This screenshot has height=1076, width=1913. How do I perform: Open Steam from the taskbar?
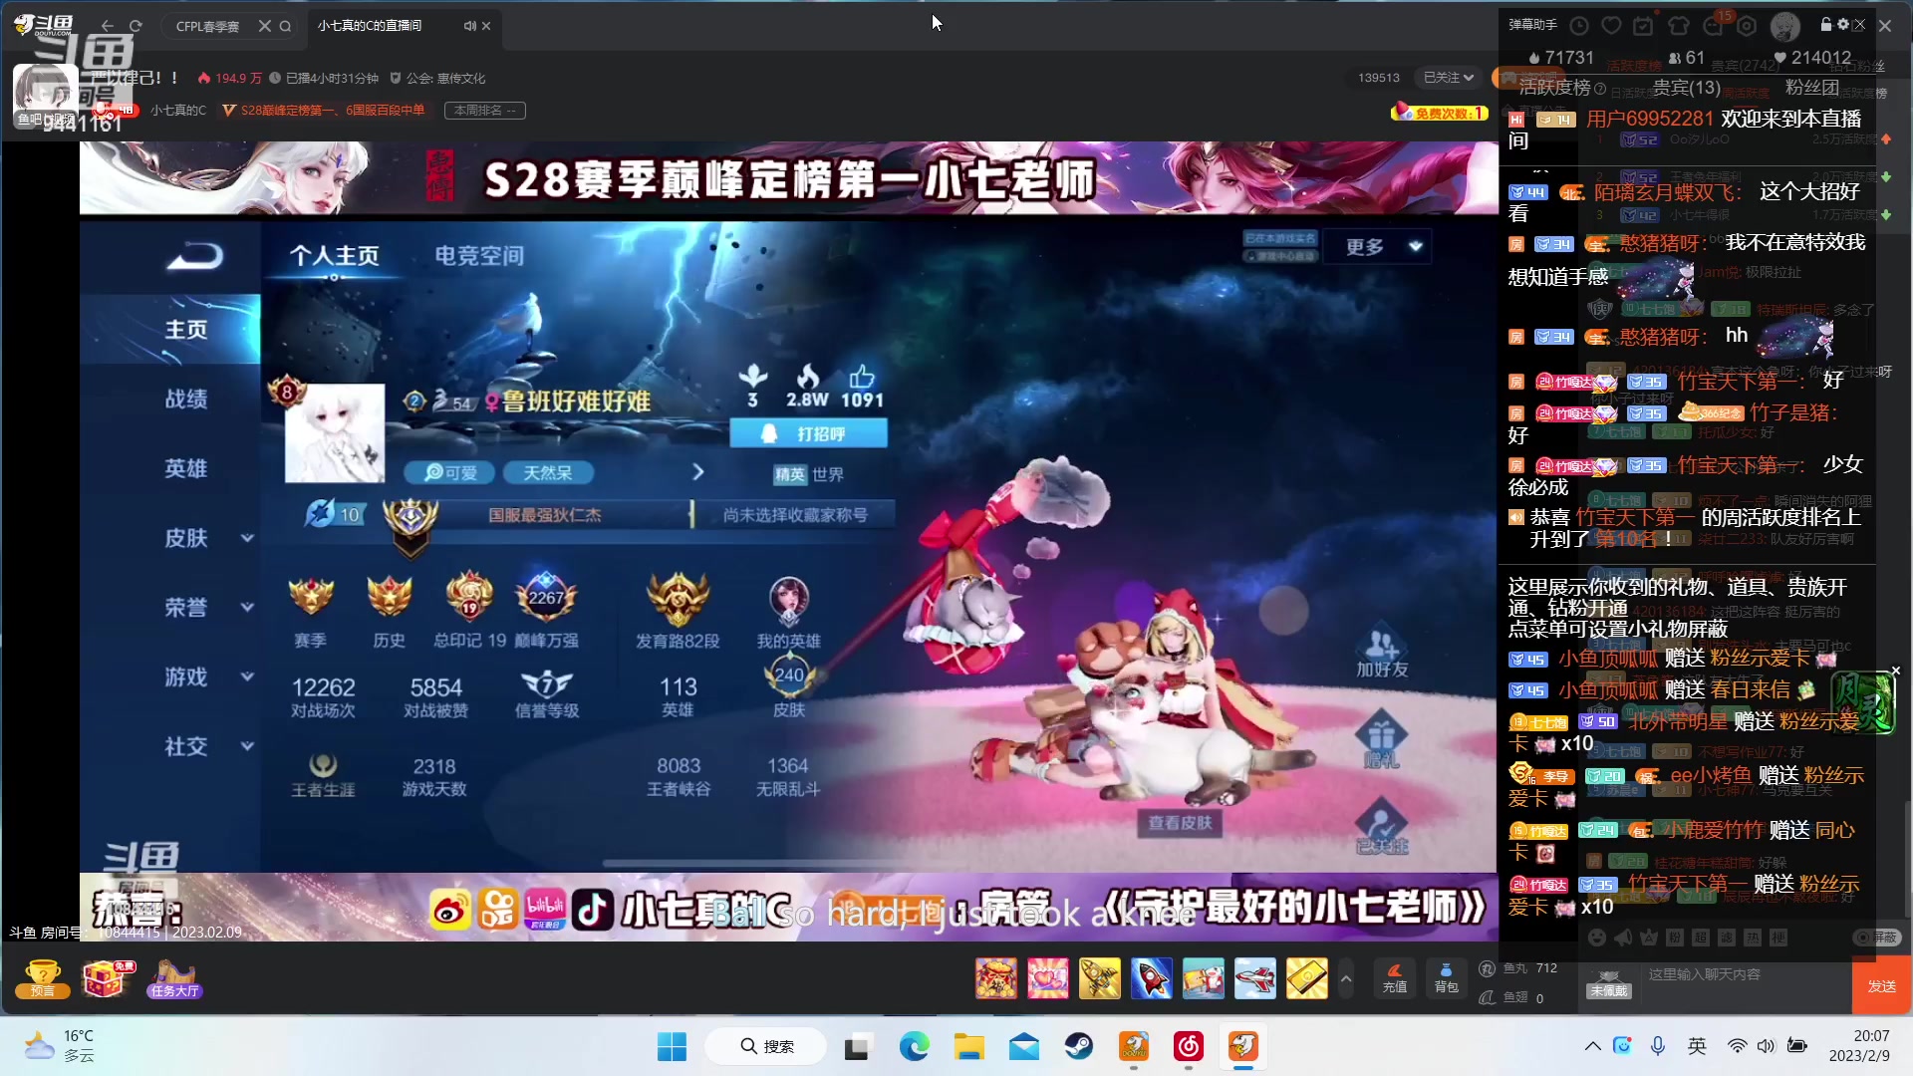(1078, 1046)
